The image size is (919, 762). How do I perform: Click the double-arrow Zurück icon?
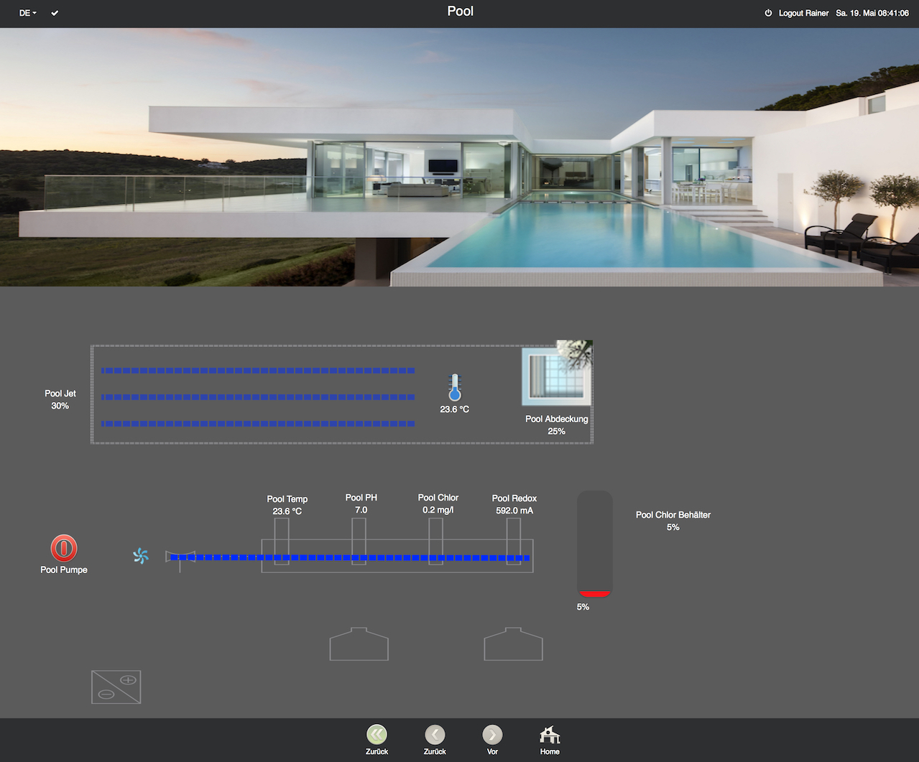[377, 735]
